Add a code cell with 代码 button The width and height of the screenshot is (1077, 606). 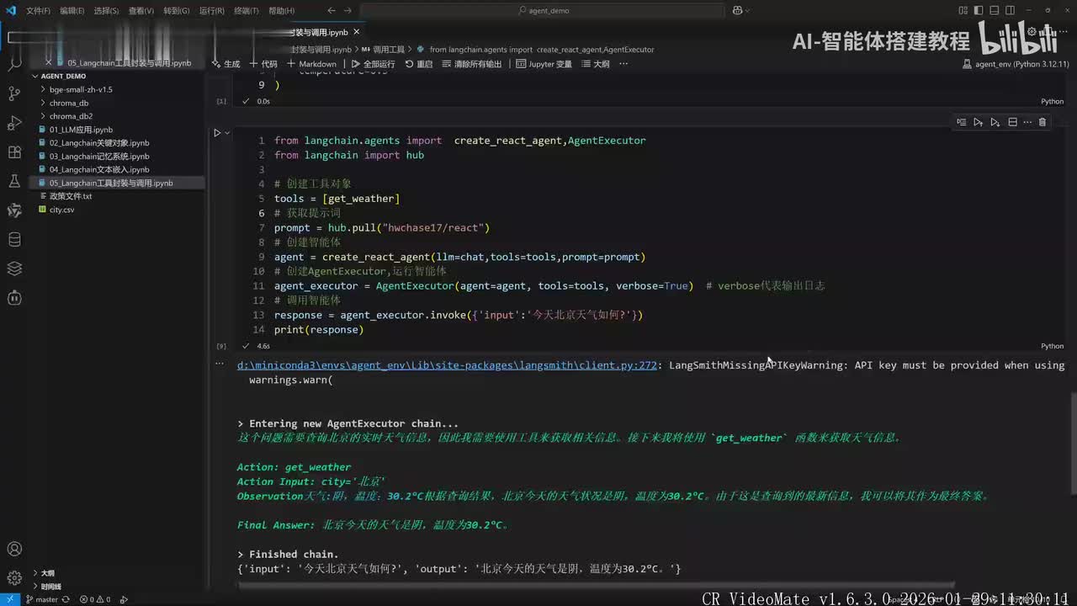[263, 64]
